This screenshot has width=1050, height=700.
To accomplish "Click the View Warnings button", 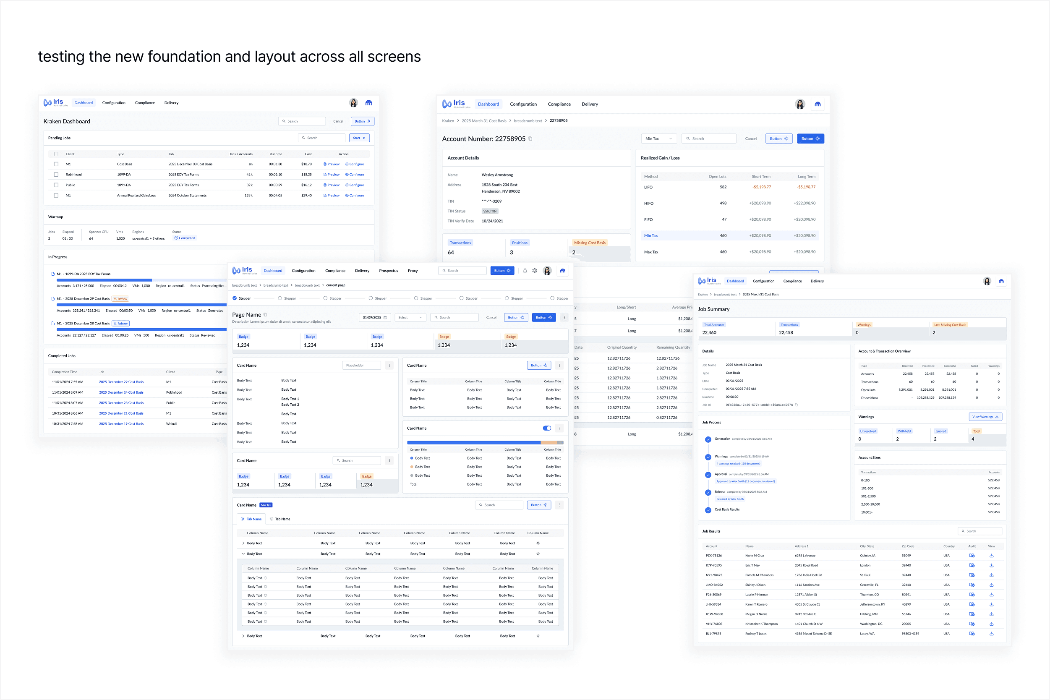I will pos(986,417).
